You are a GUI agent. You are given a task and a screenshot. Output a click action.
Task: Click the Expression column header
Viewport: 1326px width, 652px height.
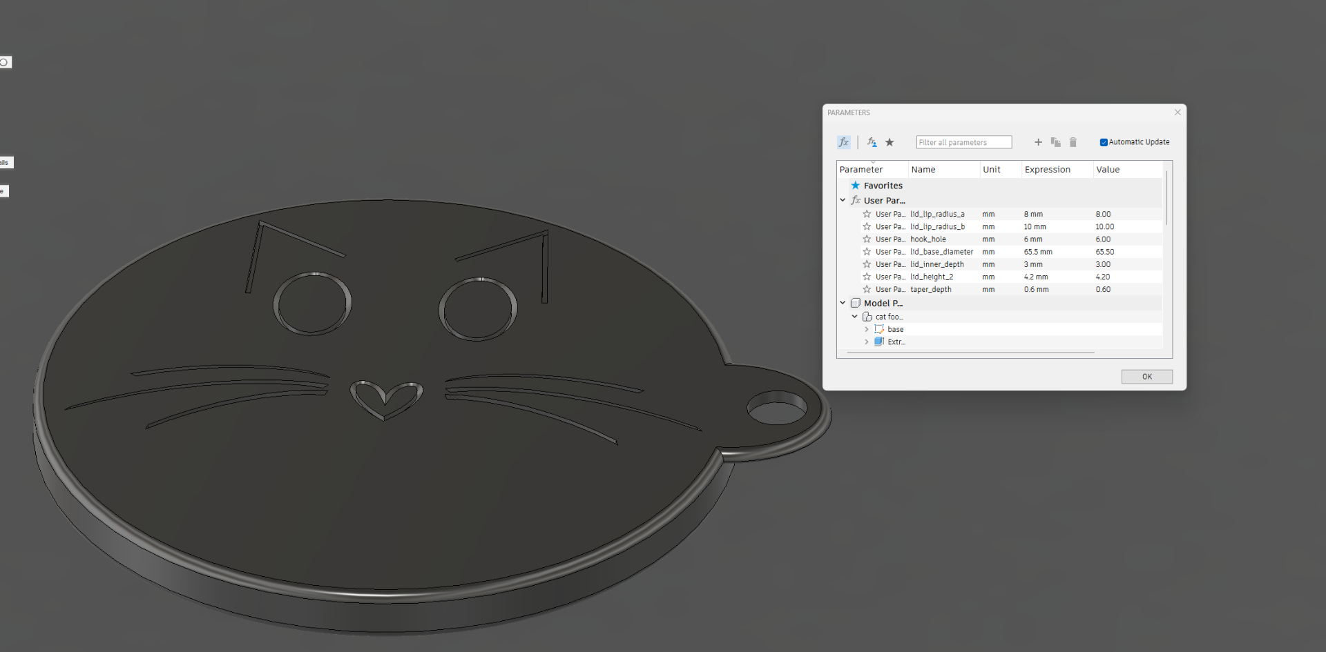(x=1057, y=170)
